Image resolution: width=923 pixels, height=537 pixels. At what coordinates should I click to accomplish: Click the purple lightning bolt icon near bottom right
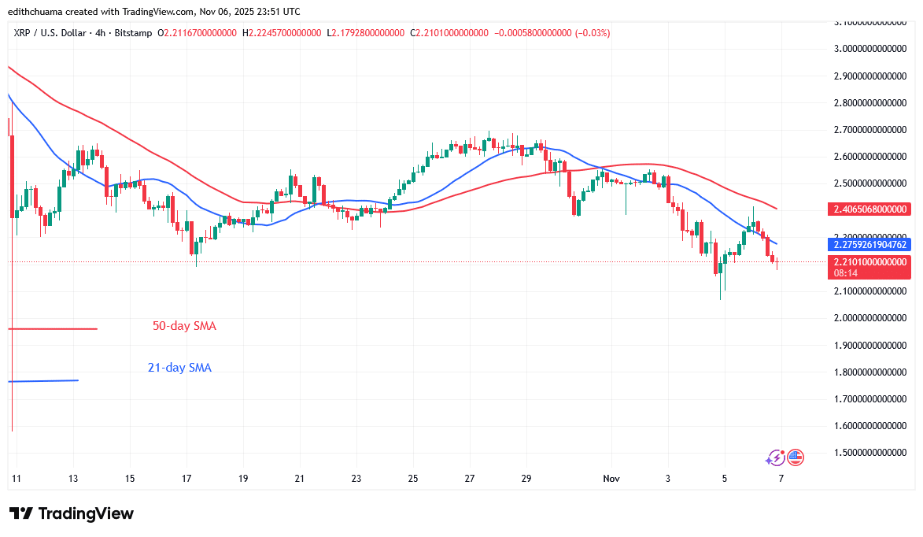777,457
